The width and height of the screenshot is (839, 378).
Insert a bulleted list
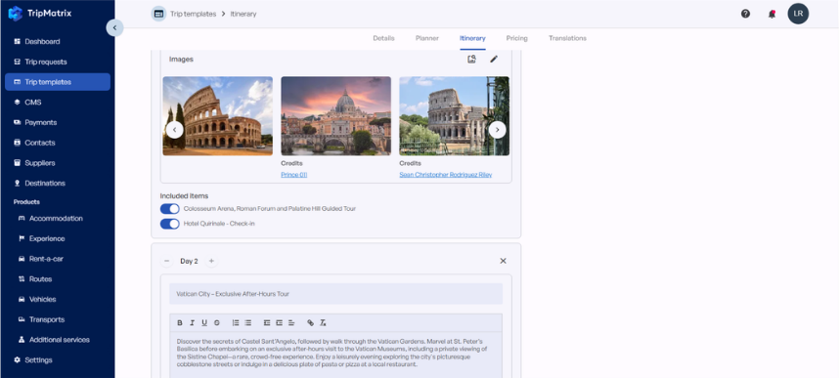pyautogui.click(x=247, y=323)
